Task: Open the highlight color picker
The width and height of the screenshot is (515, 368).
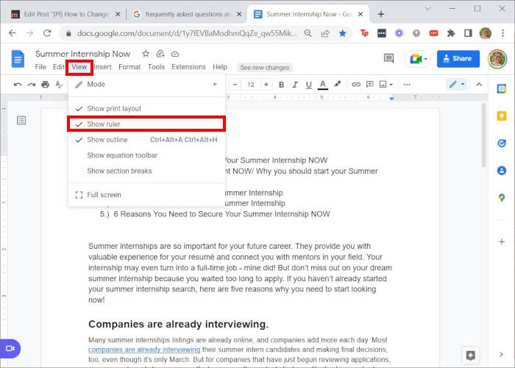Action: [337, 84]
